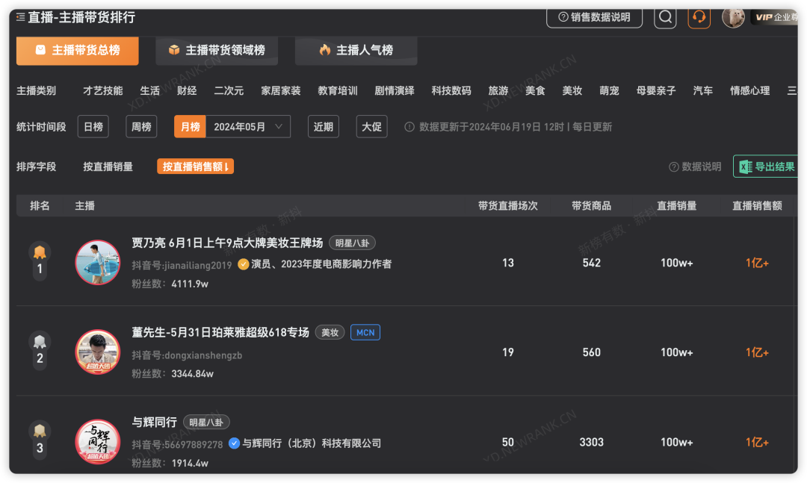Image resolution: width=807 pixels, height=483 pixels.
Task: Select 日榜 time period
Action: coord(93,127)
